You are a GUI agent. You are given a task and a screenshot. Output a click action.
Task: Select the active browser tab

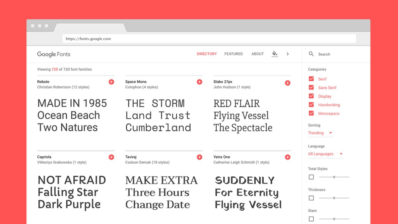(90, 27)
